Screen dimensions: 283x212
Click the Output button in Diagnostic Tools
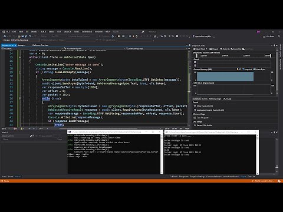point(214,49)
